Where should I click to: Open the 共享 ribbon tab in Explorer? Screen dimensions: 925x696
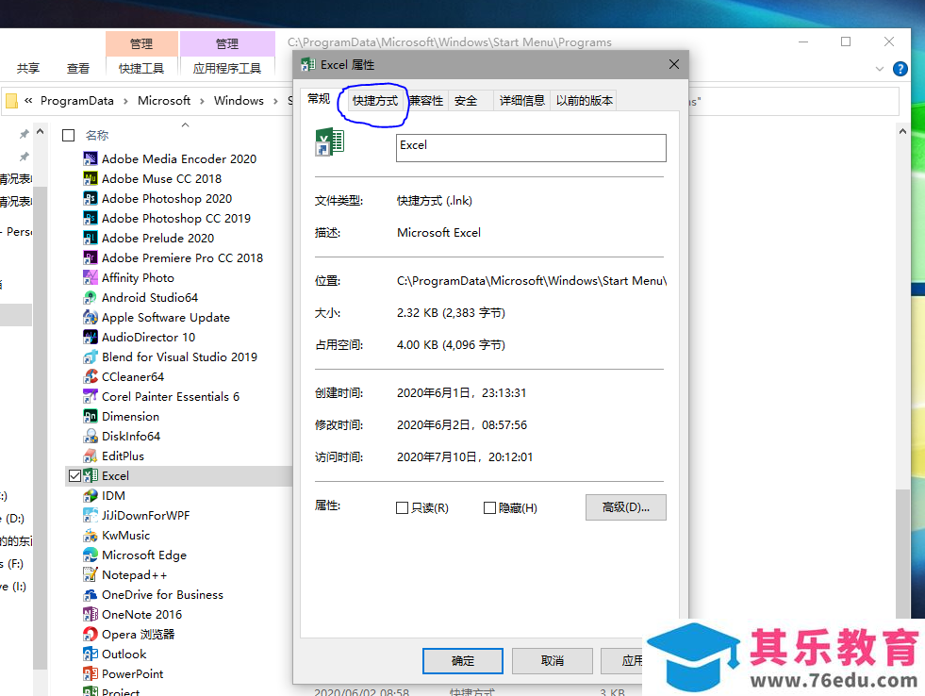click(x=28, y=69)
